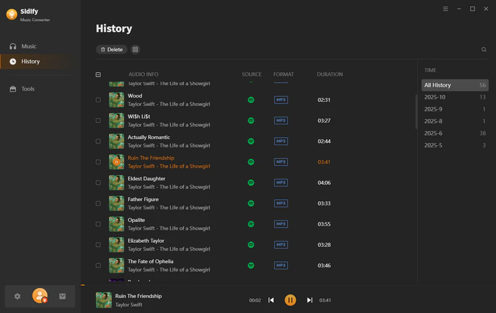Open the settings gear icon

pos(17,296)
